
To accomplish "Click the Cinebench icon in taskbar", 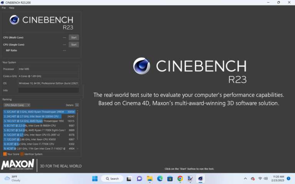I will (x=200, y=179).
